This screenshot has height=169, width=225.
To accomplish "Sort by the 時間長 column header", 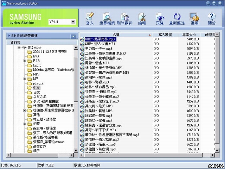I will click(208, 35).
